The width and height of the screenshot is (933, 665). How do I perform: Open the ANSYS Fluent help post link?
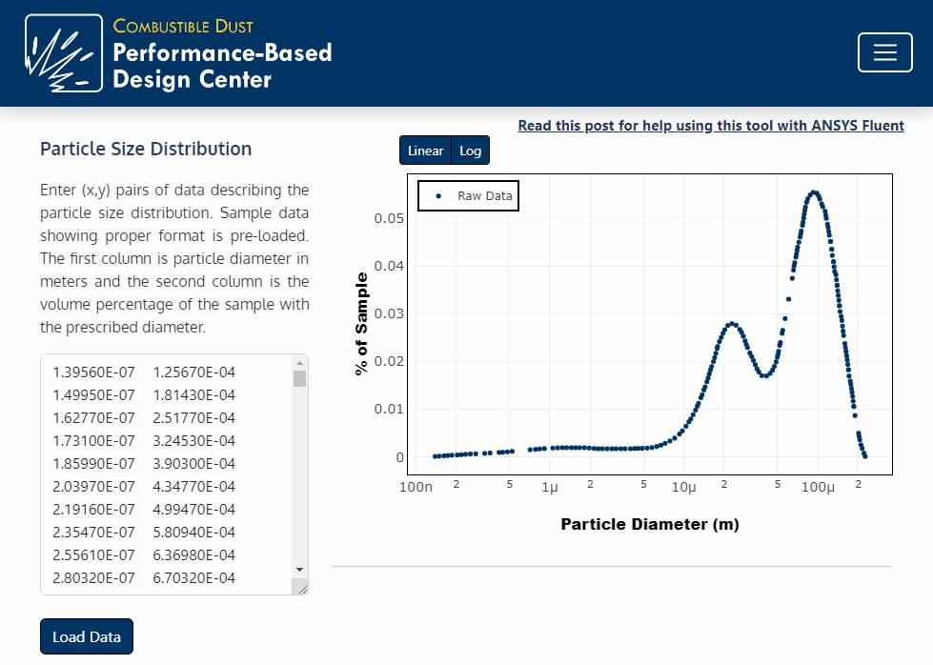click(710, 126)
